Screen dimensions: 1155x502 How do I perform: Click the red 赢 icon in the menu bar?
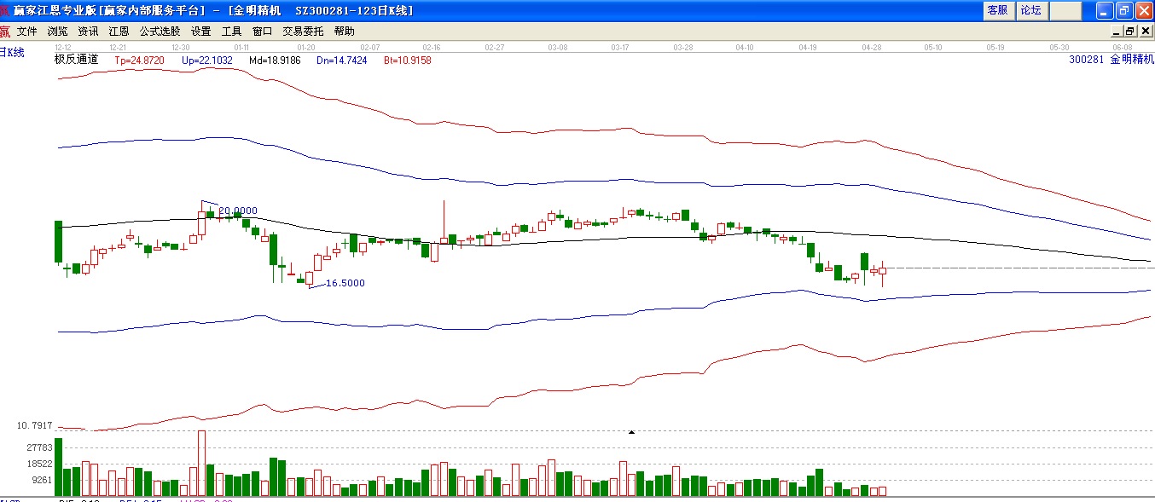pyautogui.click(x=5, y=32)
